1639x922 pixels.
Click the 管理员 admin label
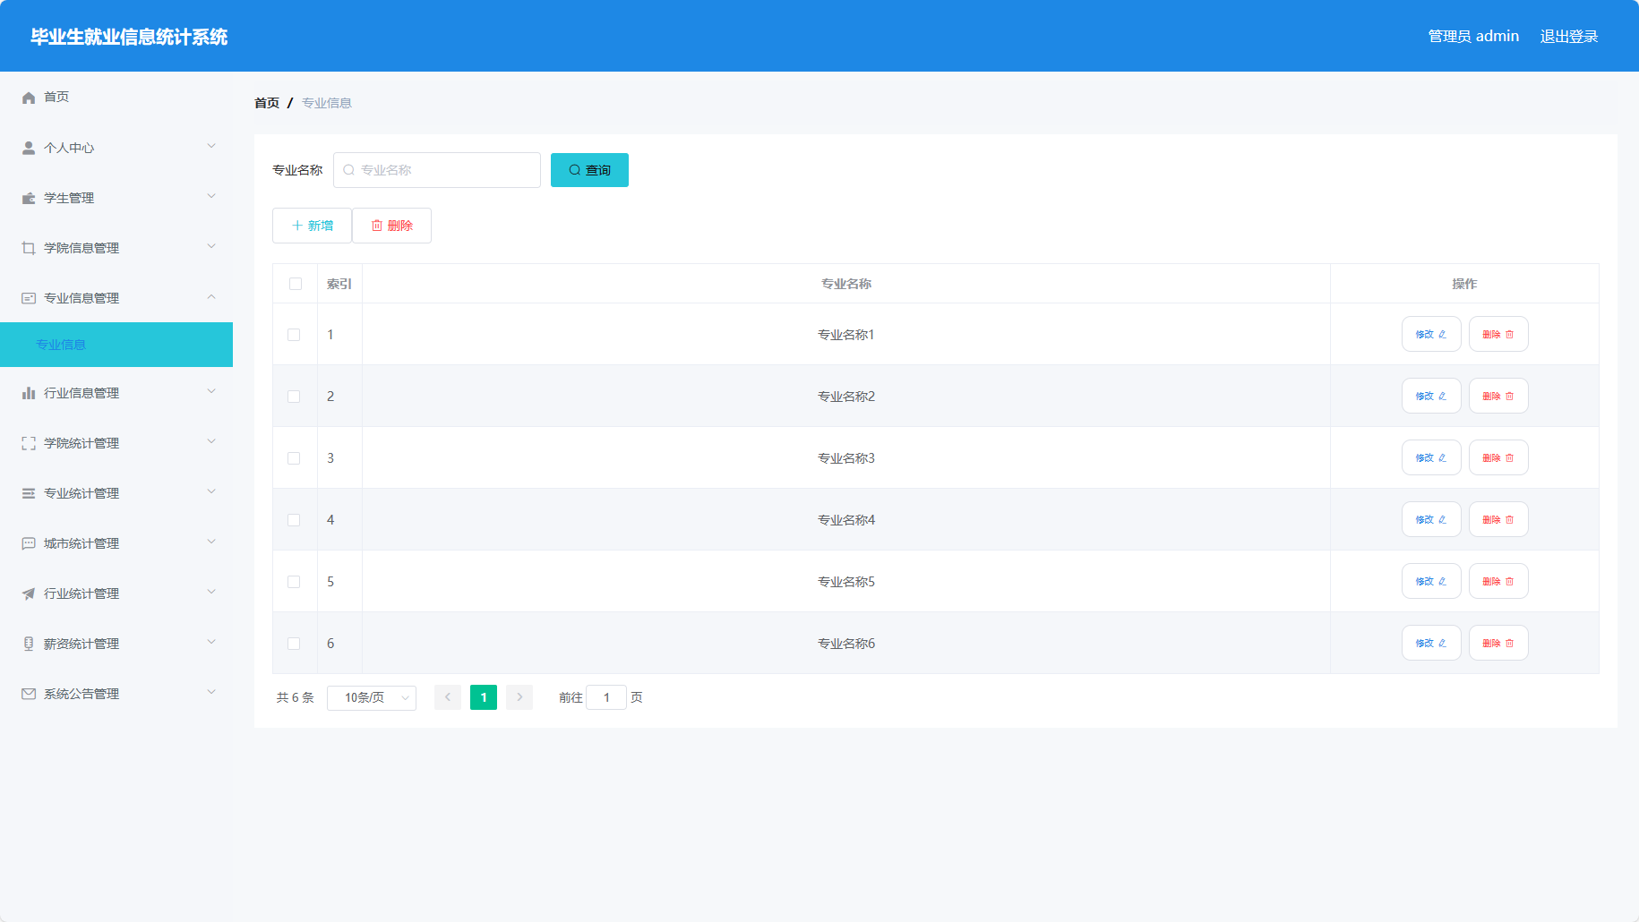pyautogui.click(x=1473, y=37)
